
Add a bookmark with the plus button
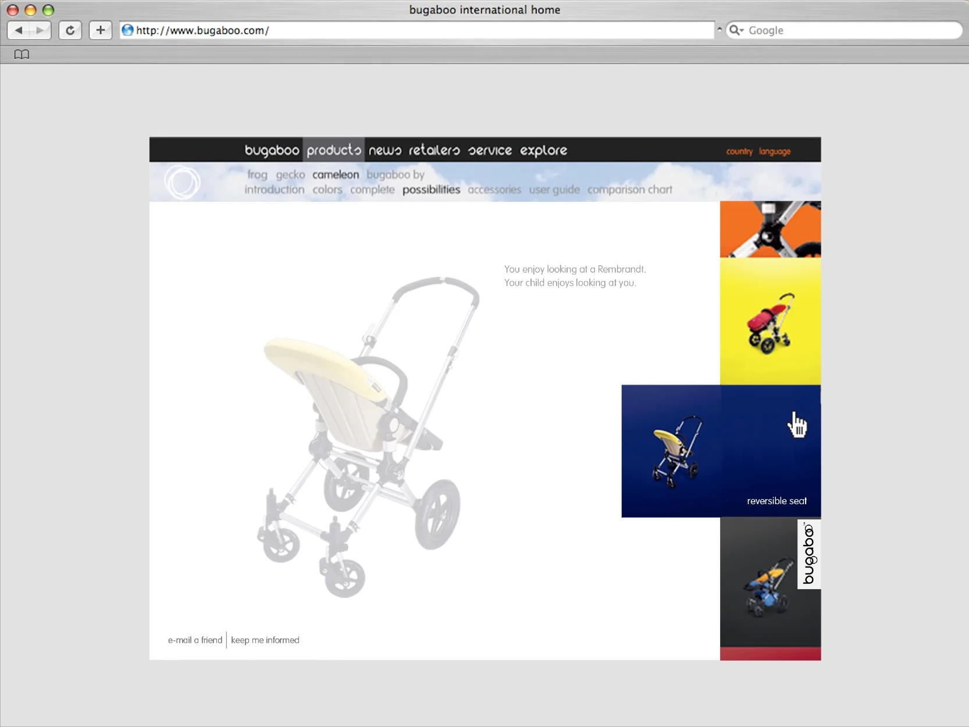(101, 30)
